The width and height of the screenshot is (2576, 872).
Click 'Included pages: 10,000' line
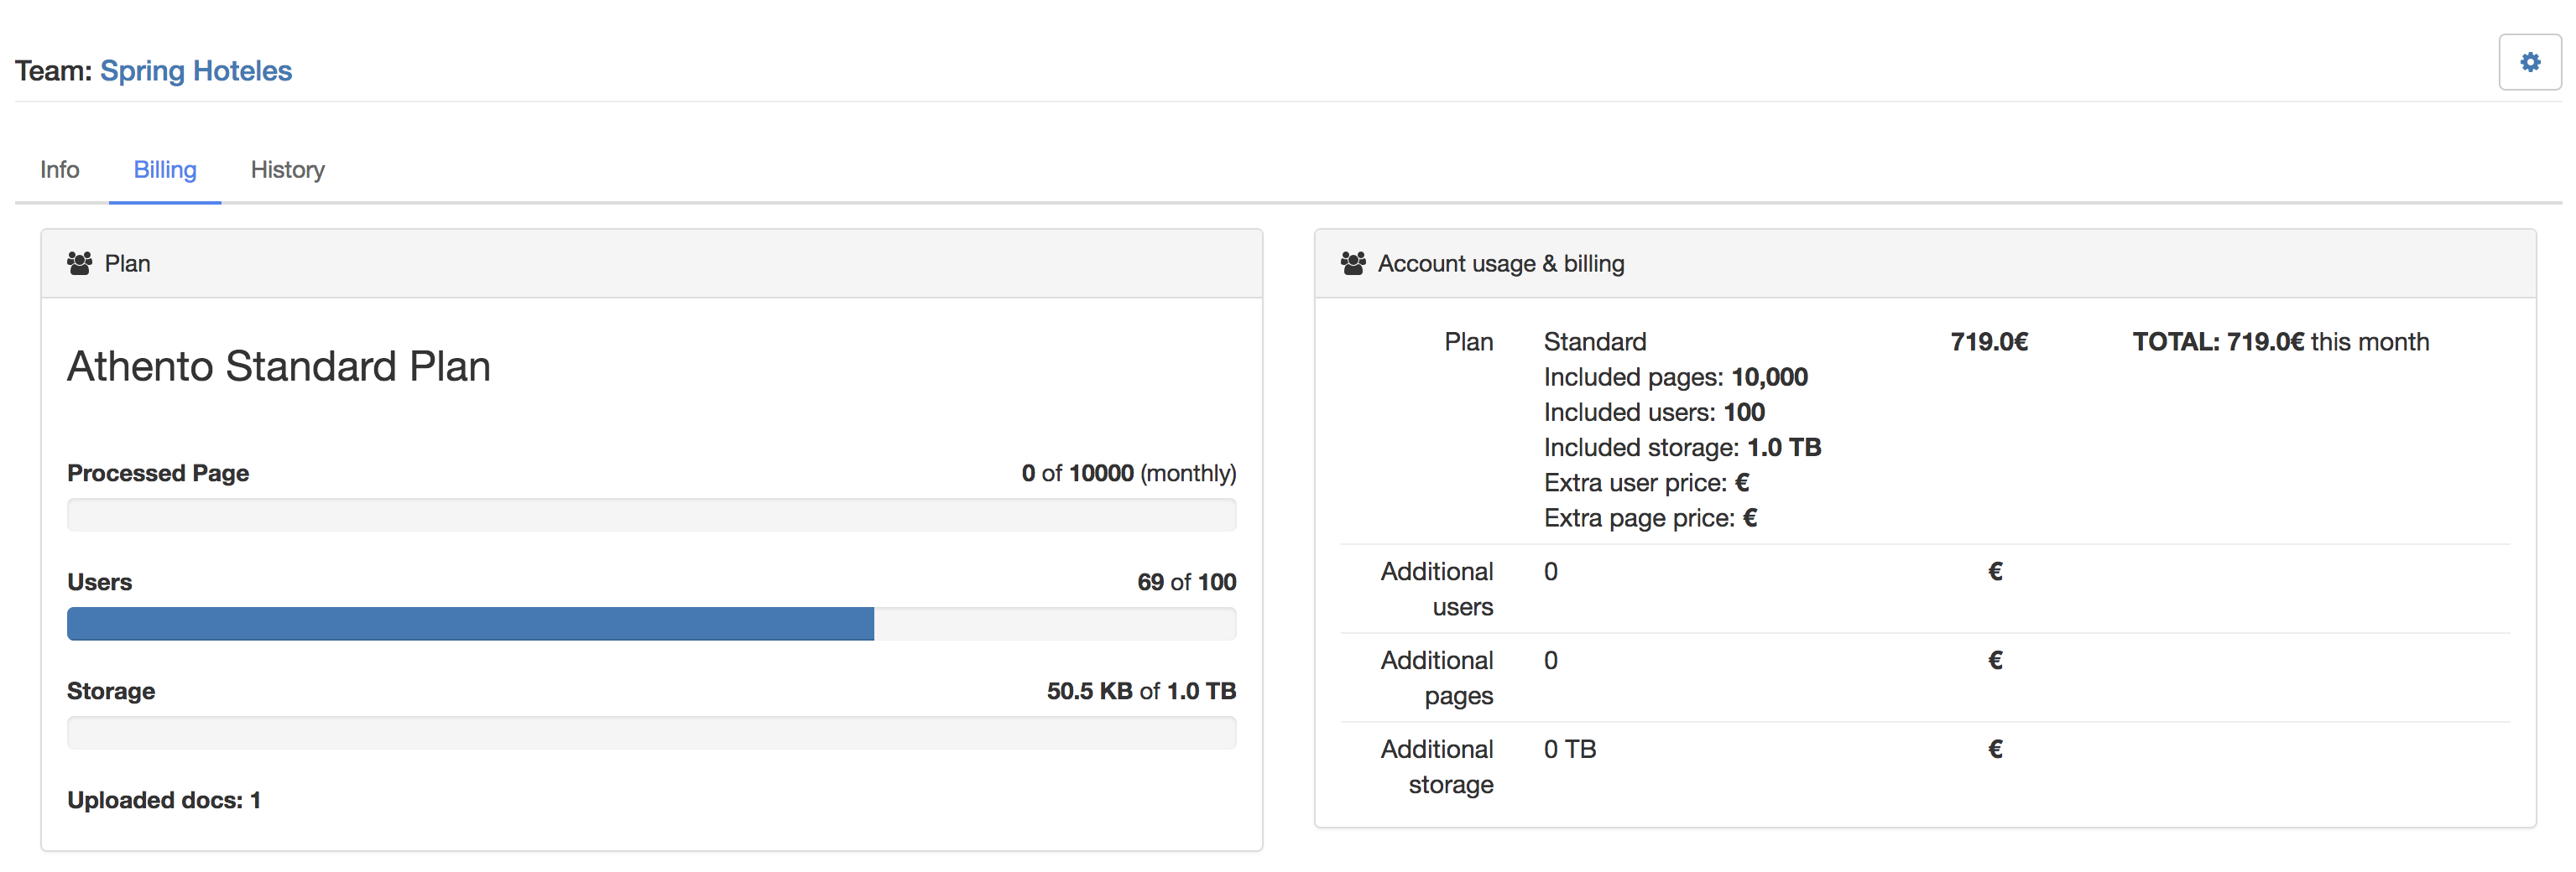tap(1676, 377)
